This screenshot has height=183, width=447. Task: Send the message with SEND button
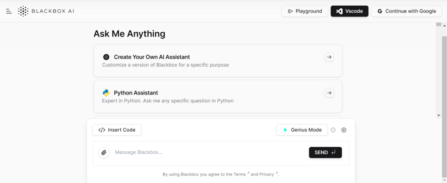[x=325, y=152]
